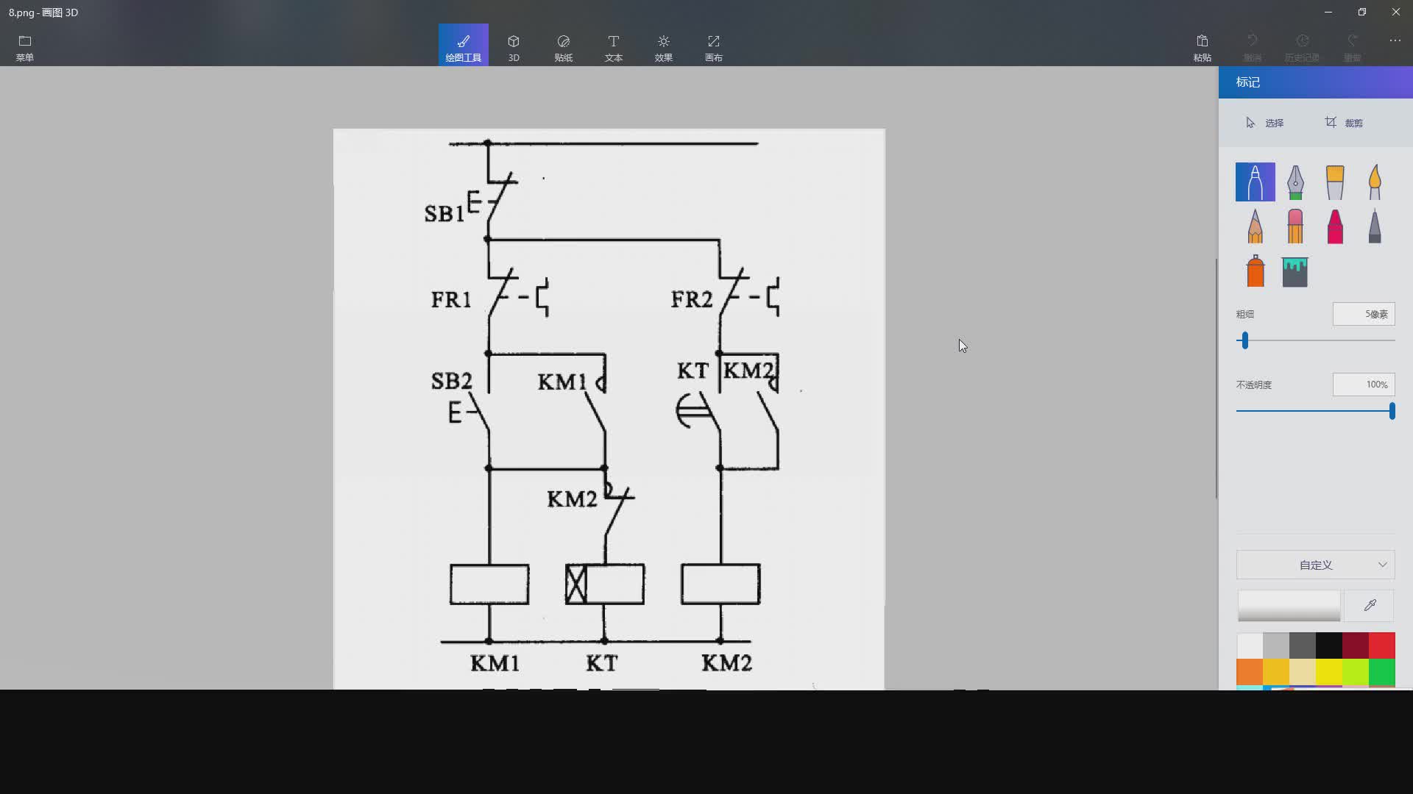Select the oil brush tool

click(x=1335, y=182)
